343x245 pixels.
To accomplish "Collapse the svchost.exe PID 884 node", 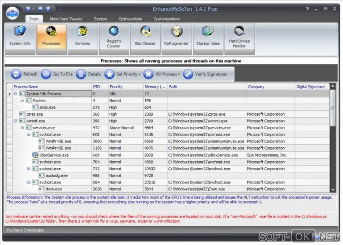I will (x=29, y=182).
